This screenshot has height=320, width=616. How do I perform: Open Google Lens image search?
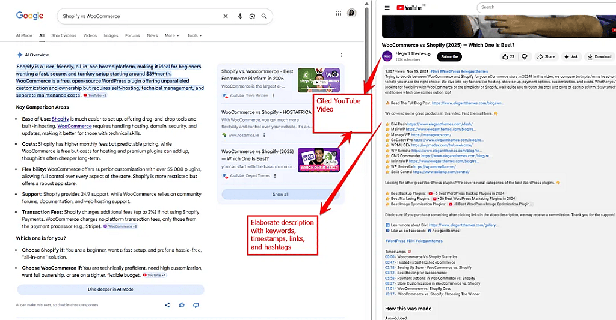(252, 16)
